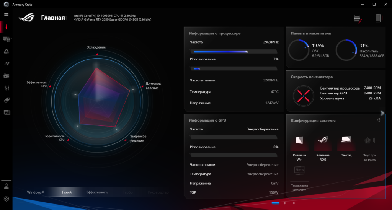Click the GPU Частота progress bar

click(x=234, y=137)
